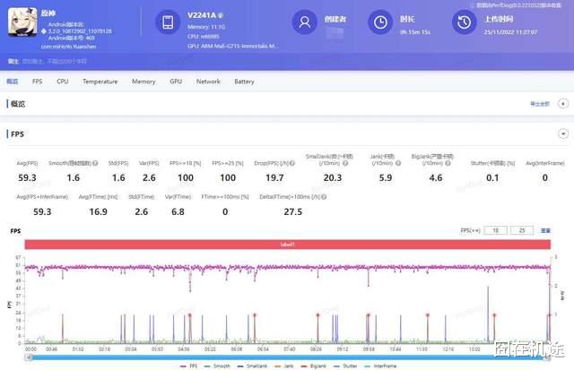
Task: Toggle the FPS series in chart legend
Action: point(189,366)
